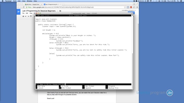Click the 'Goodbye!' println line in nano
The width and height of the screenshot is (184, 103).
click(70, 41)
